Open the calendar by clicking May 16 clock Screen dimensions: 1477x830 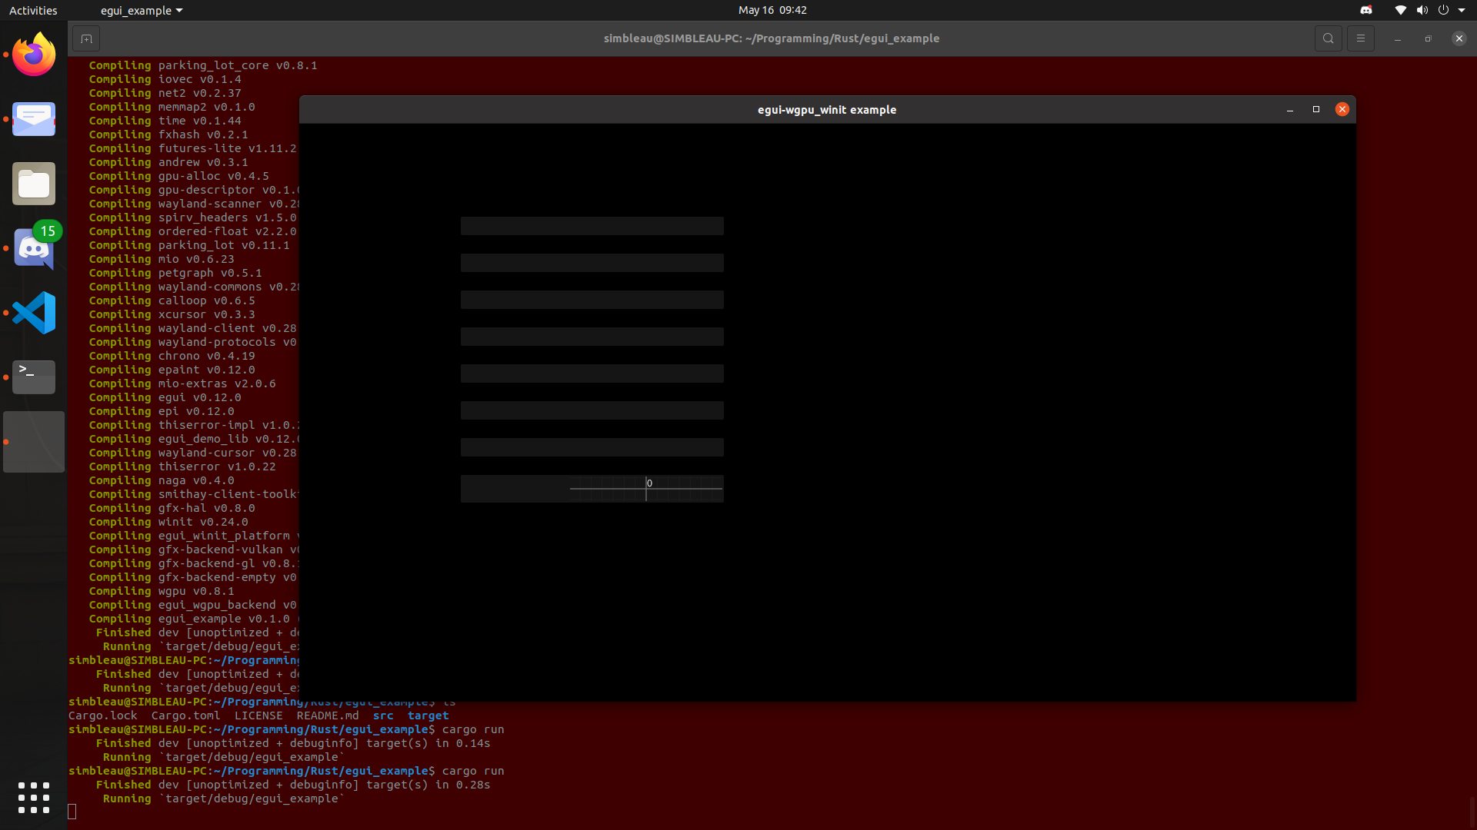(772, 10)
